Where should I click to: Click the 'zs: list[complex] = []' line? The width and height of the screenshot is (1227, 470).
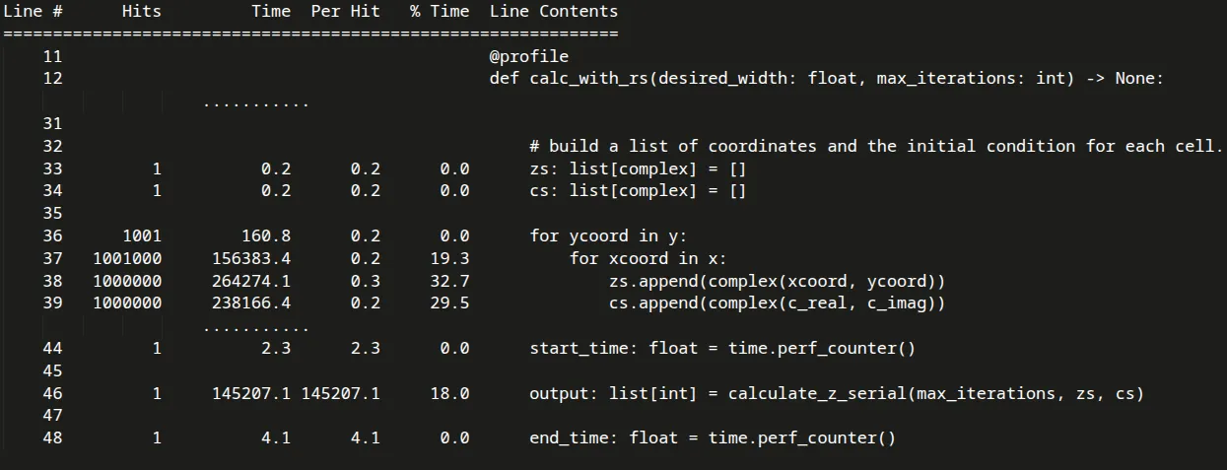[x=639, y=168]
